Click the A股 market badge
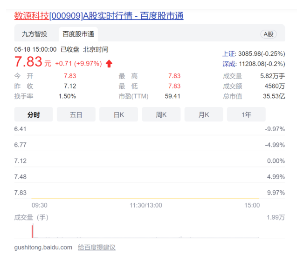Viewport: 297px width, 254px height. coord(269,34)
